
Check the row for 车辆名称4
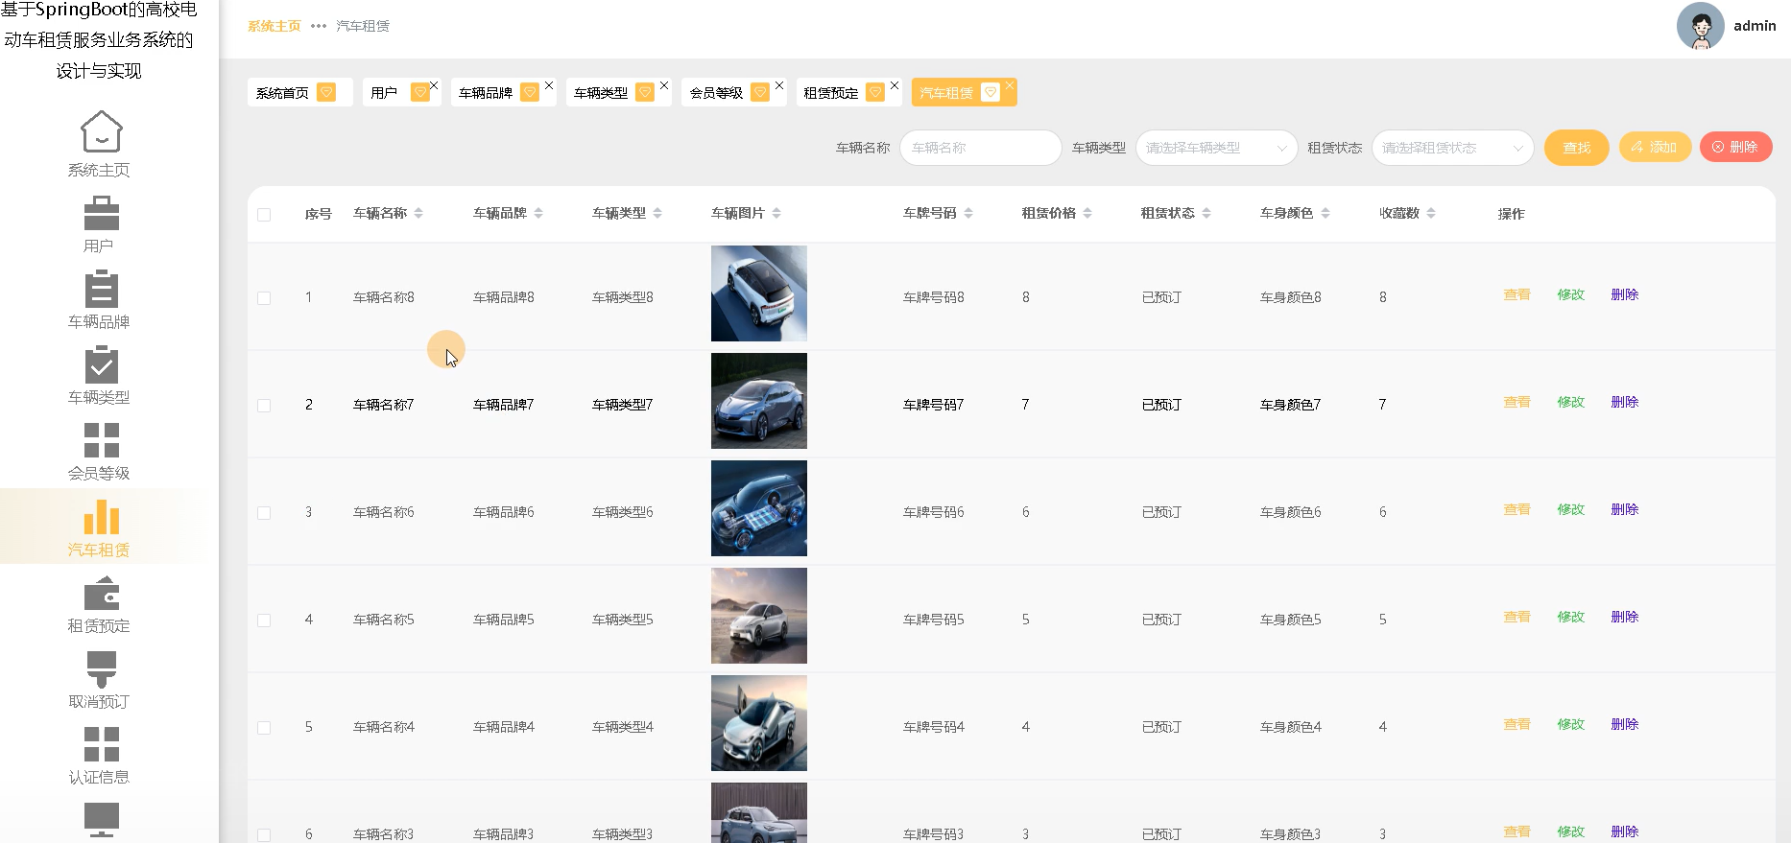coord(264,728)
